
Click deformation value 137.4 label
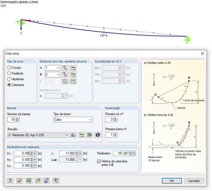click(x=103, y=36)
